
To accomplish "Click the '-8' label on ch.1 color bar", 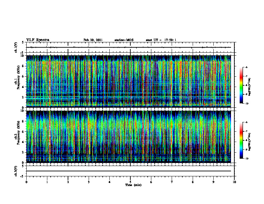I will pos(246,85).
